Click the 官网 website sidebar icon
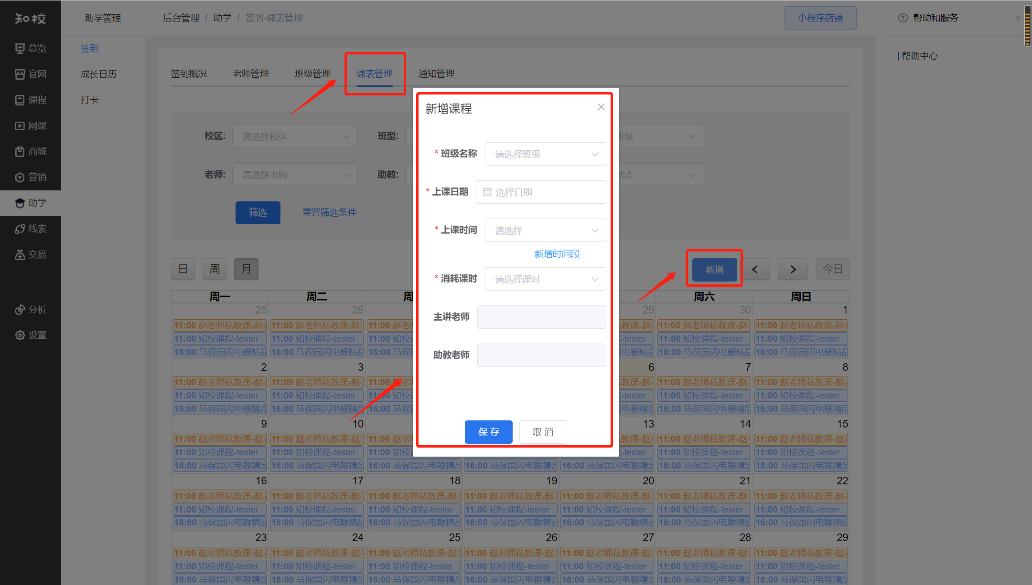Image resolution: width=1032 pixels, height=585 pixels. pyautogui.click(x=20, y=74)
